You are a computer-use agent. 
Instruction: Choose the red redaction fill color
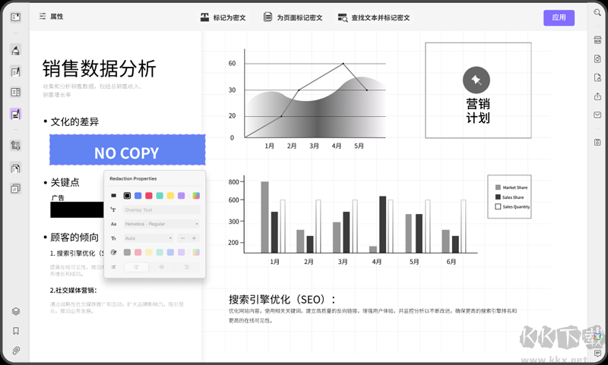pyautogui.click(x=149, y=196)
